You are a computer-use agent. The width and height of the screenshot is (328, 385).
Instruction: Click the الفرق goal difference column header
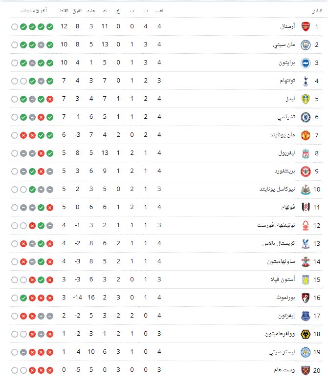click(78, 10)
